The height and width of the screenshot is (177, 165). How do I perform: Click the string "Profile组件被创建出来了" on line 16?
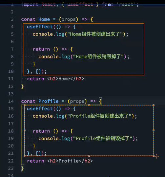(x=99, y=116)
